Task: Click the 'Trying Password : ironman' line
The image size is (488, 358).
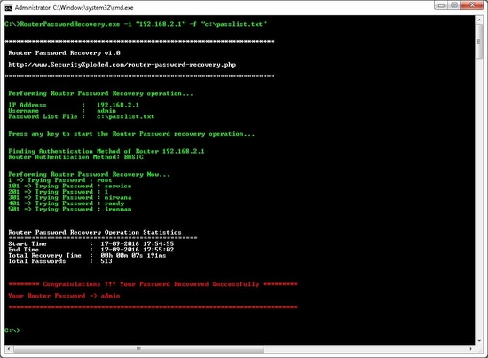Action: pos(70,209)
